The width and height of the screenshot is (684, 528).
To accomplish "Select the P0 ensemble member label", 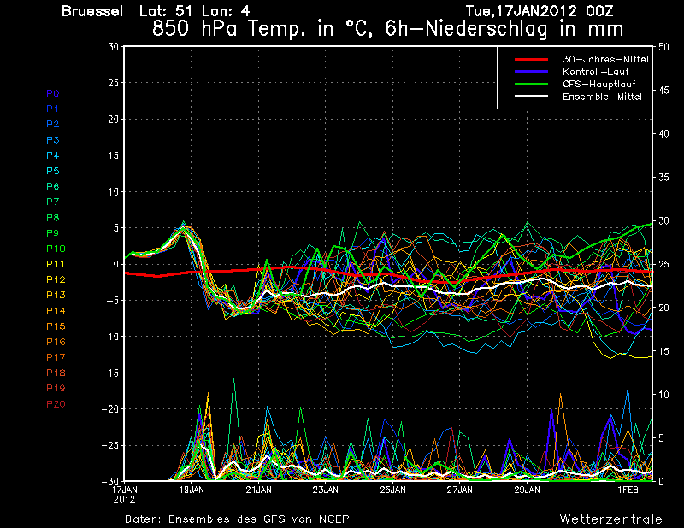I will tap(53, 93).
